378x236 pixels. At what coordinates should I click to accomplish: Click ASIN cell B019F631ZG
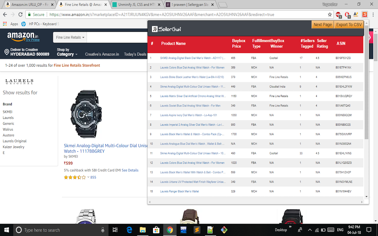(343, 58)
